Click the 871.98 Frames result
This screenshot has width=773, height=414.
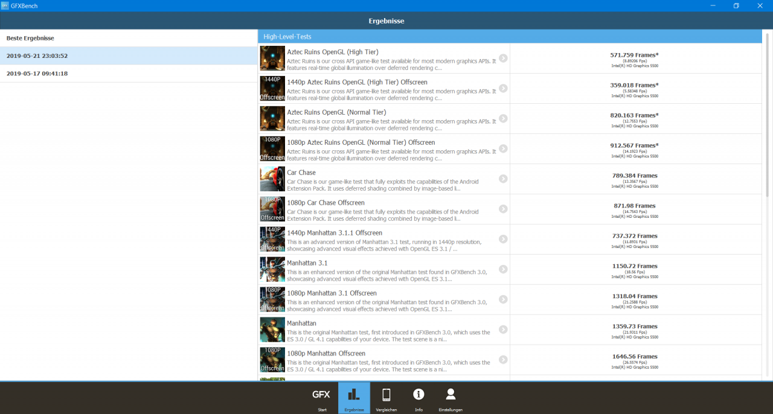click(635, 206)
